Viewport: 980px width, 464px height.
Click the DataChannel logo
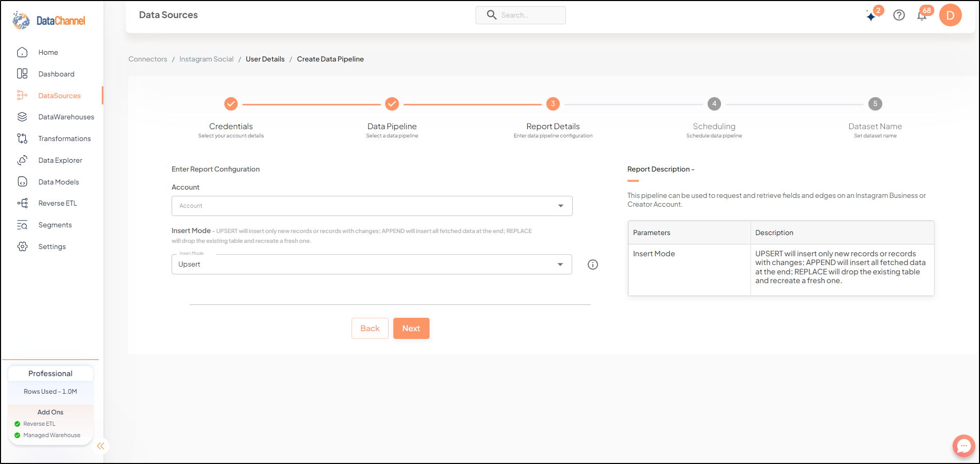49,21
